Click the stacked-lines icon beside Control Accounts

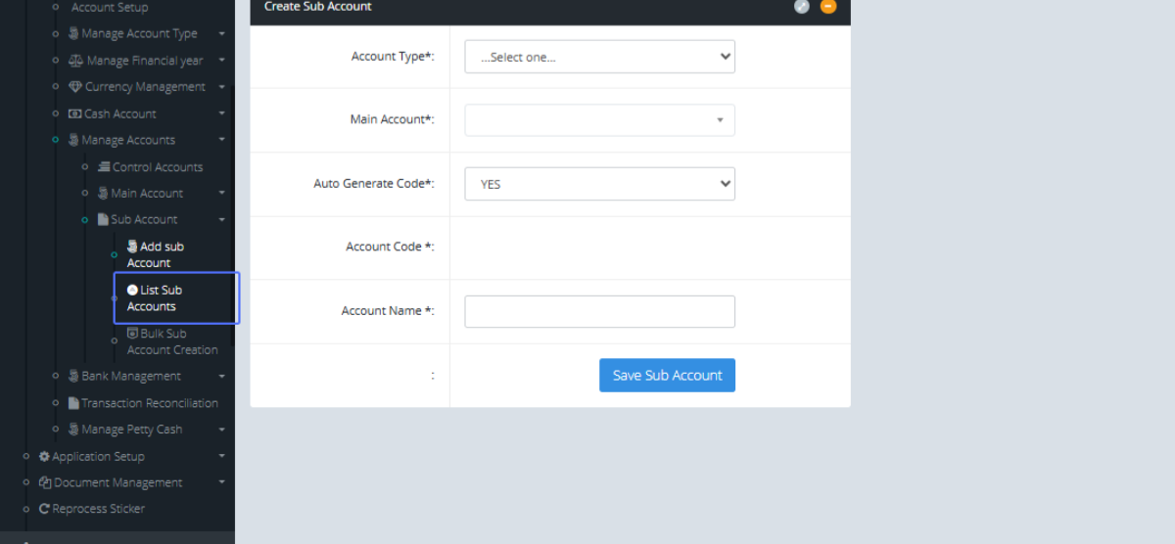click(104, 167)
